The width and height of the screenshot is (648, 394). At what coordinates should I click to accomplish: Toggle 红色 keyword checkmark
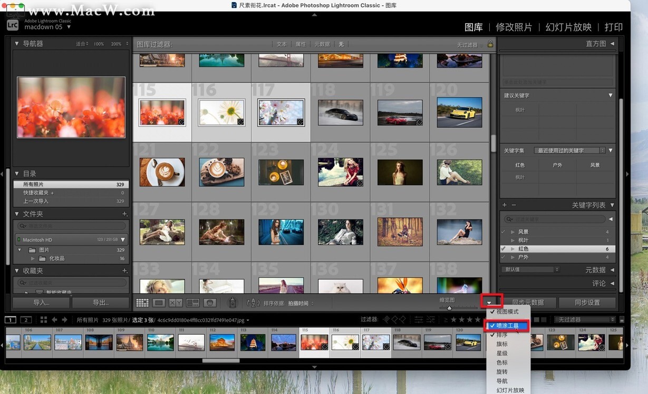503,249
